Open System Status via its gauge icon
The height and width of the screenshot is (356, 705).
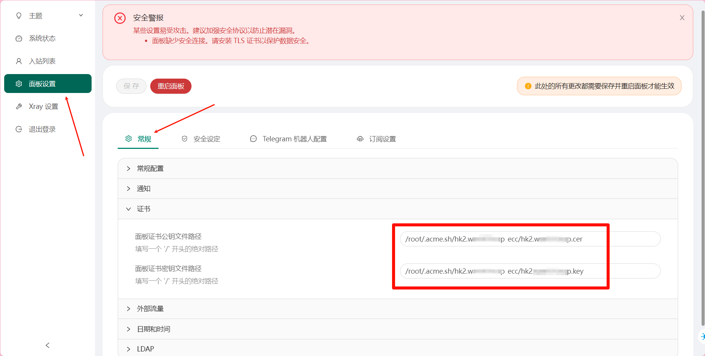pos(19,39)
